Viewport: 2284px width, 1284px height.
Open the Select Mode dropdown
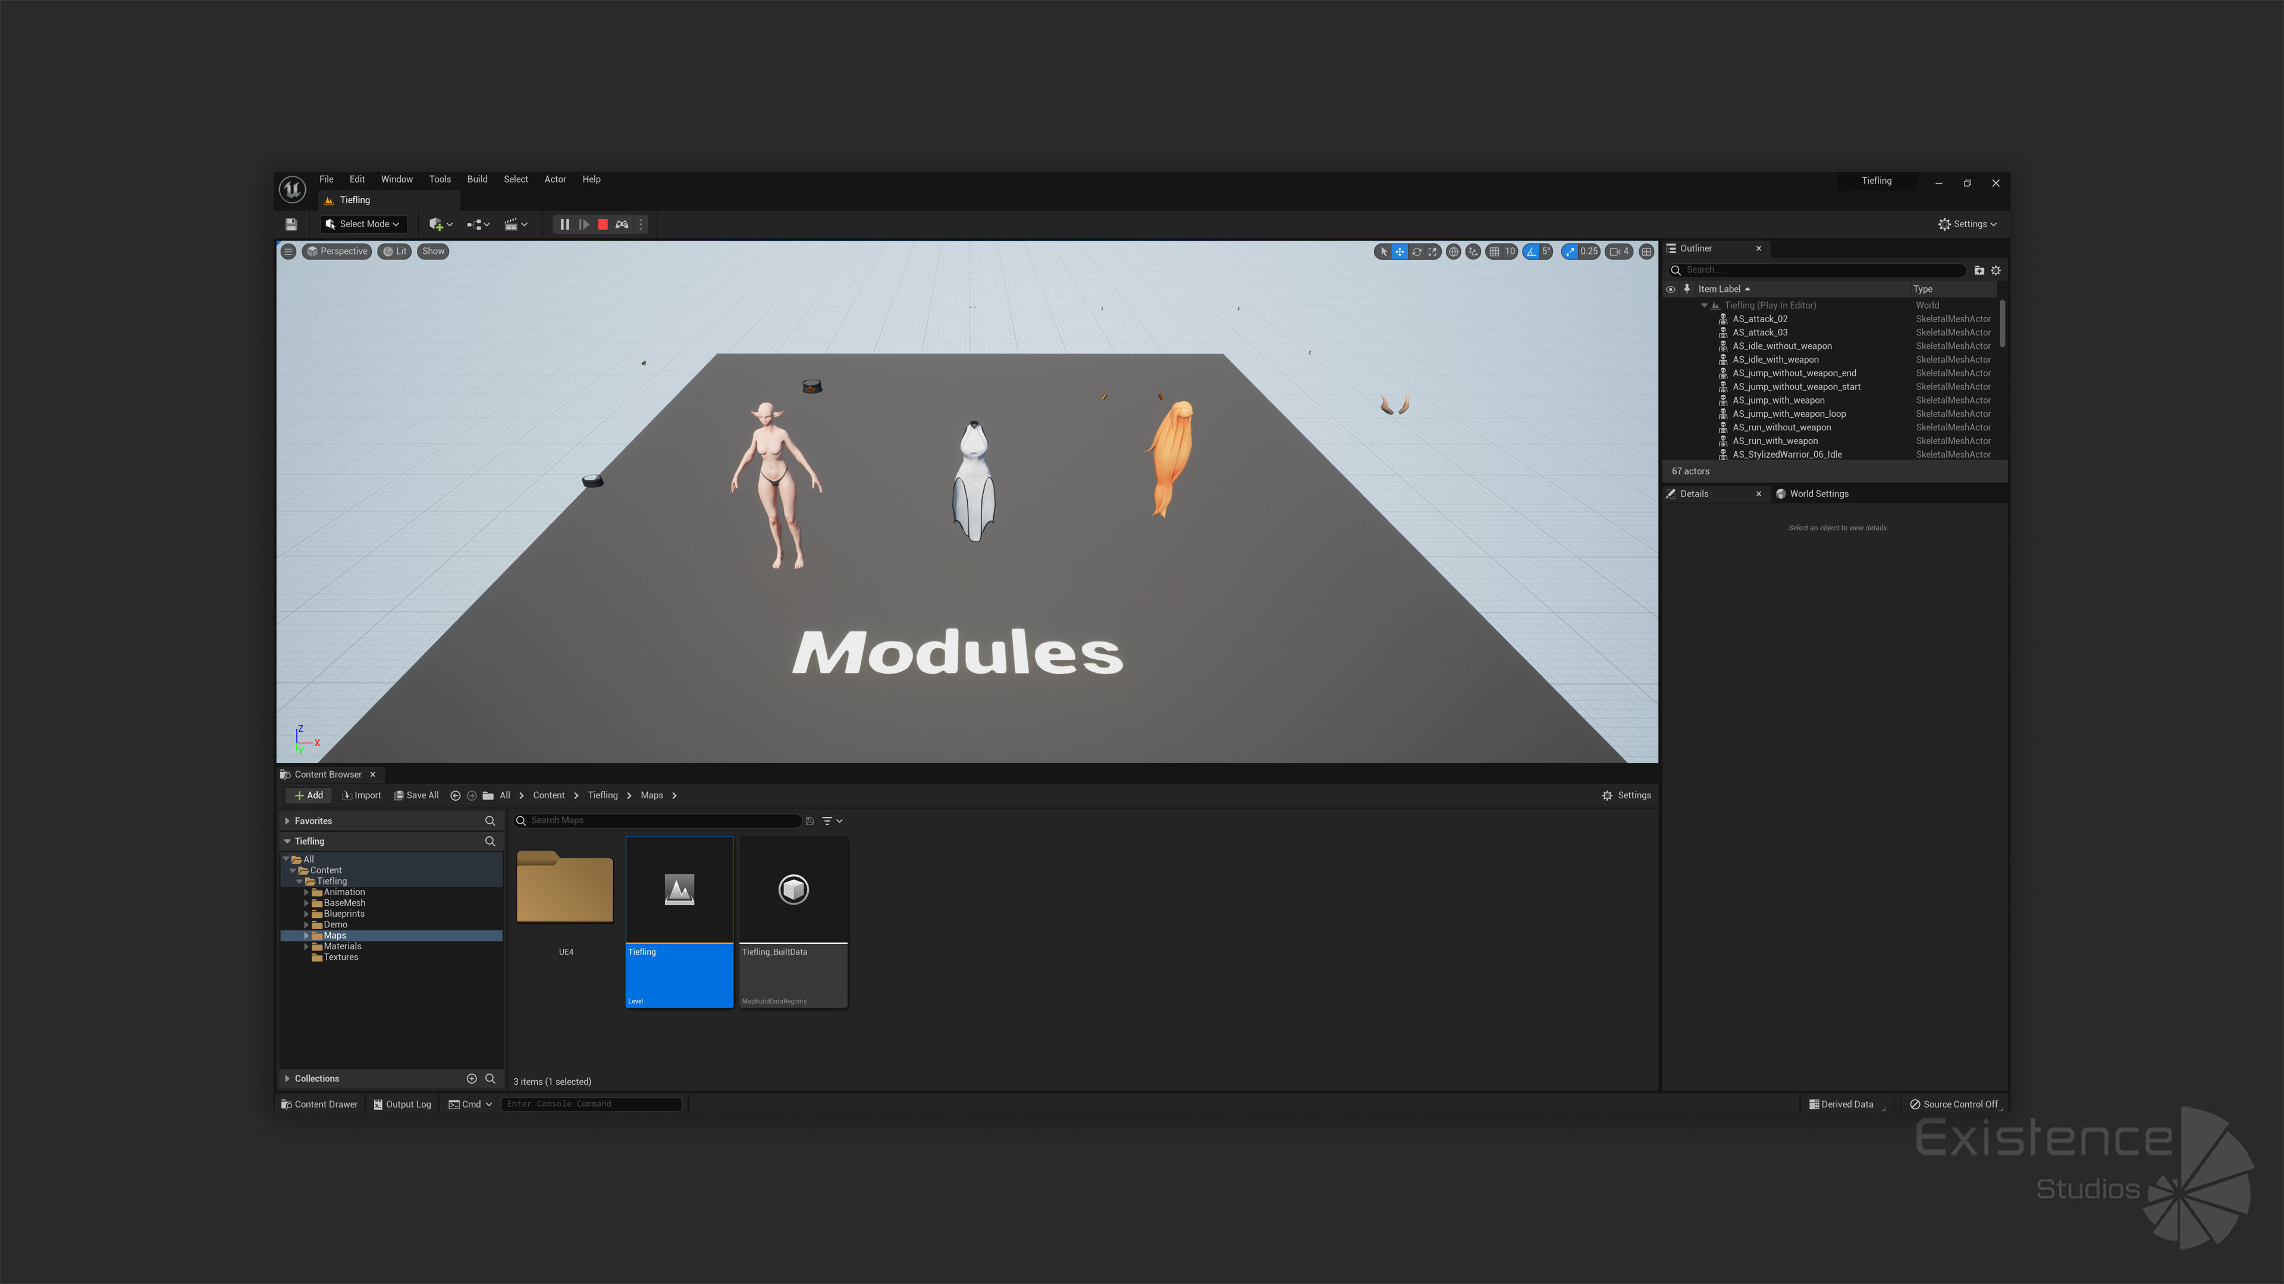pos(363,224)
